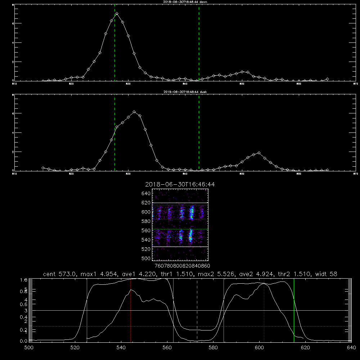This screenshot has height=360, width=360.
Task: Click "640" on the bottom profile x-axis
Action: tap(351, 348)
